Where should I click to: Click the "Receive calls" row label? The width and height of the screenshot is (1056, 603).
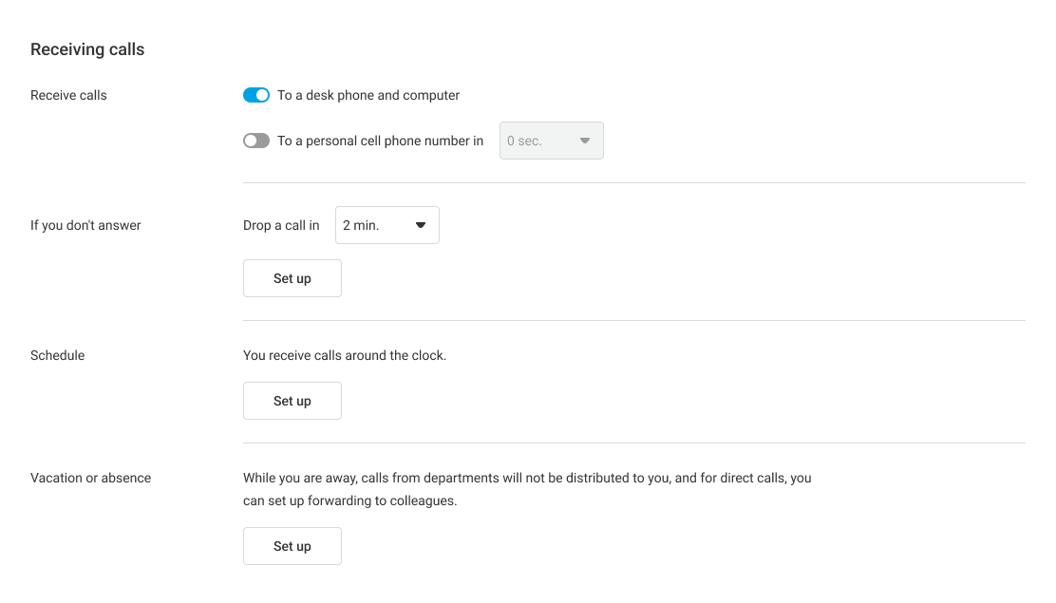click(x=68, y=95)
